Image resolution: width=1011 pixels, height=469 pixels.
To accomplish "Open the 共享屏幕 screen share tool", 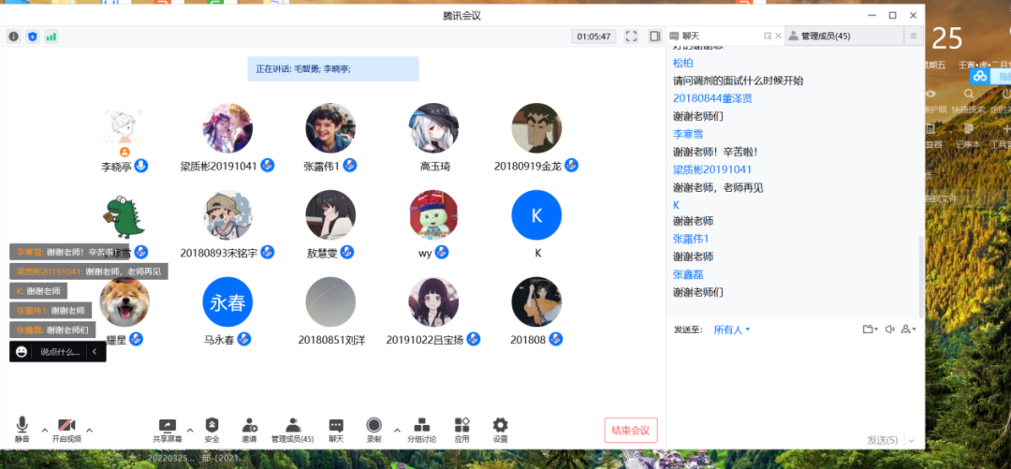I will pyautogui.click(x=168, y=430).
